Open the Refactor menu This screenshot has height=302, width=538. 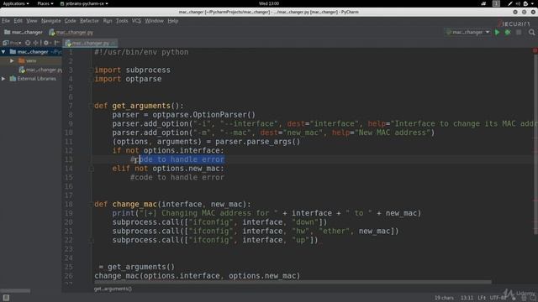coord(89,21)
